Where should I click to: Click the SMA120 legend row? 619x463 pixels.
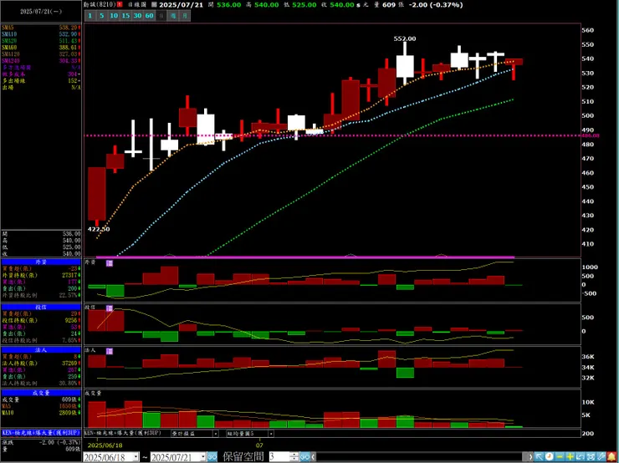click(x=41, y=54)
